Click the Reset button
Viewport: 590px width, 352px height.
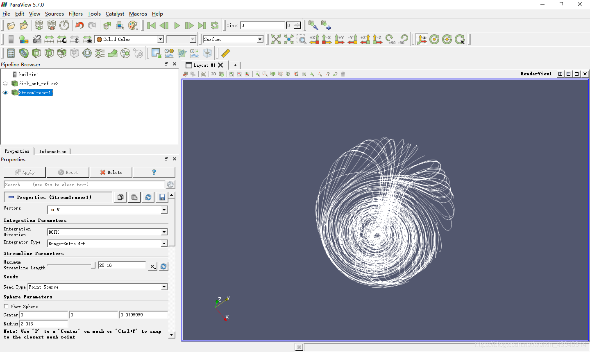(68, 172)
